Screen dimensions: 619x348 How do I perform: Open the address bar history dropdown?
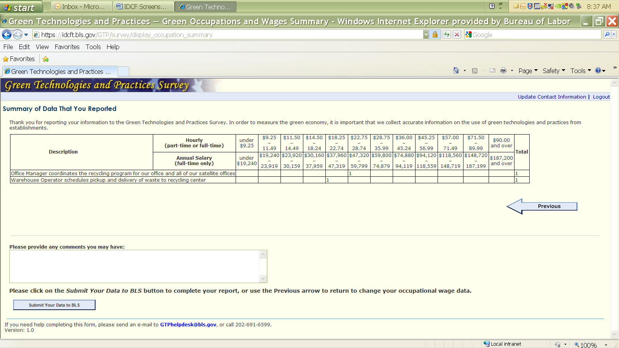pyautogui.click(x=426, y=35)
